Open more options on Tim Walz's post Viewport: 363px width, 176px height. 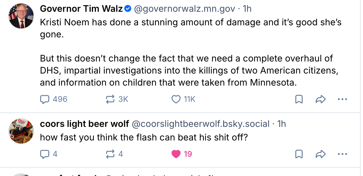point(342,99)
